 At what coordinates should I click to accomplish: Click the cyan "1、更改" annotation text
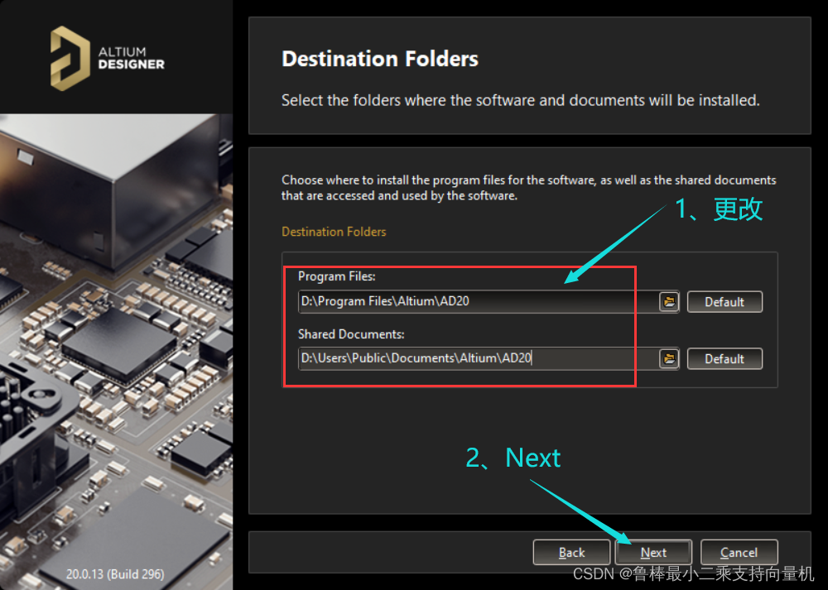click(719, 209)
